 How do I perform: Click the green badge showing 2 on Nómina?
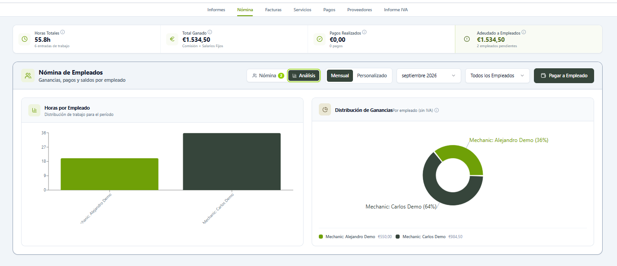click(x=281, y=75)
